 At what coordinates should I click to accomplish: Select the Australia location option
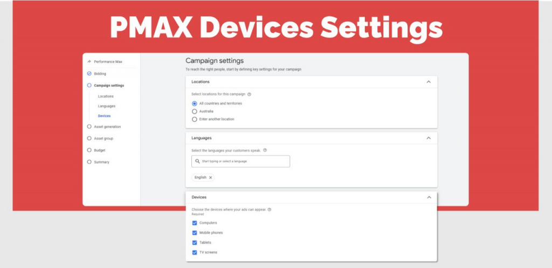pyautogui.click(x=194, y=111)
